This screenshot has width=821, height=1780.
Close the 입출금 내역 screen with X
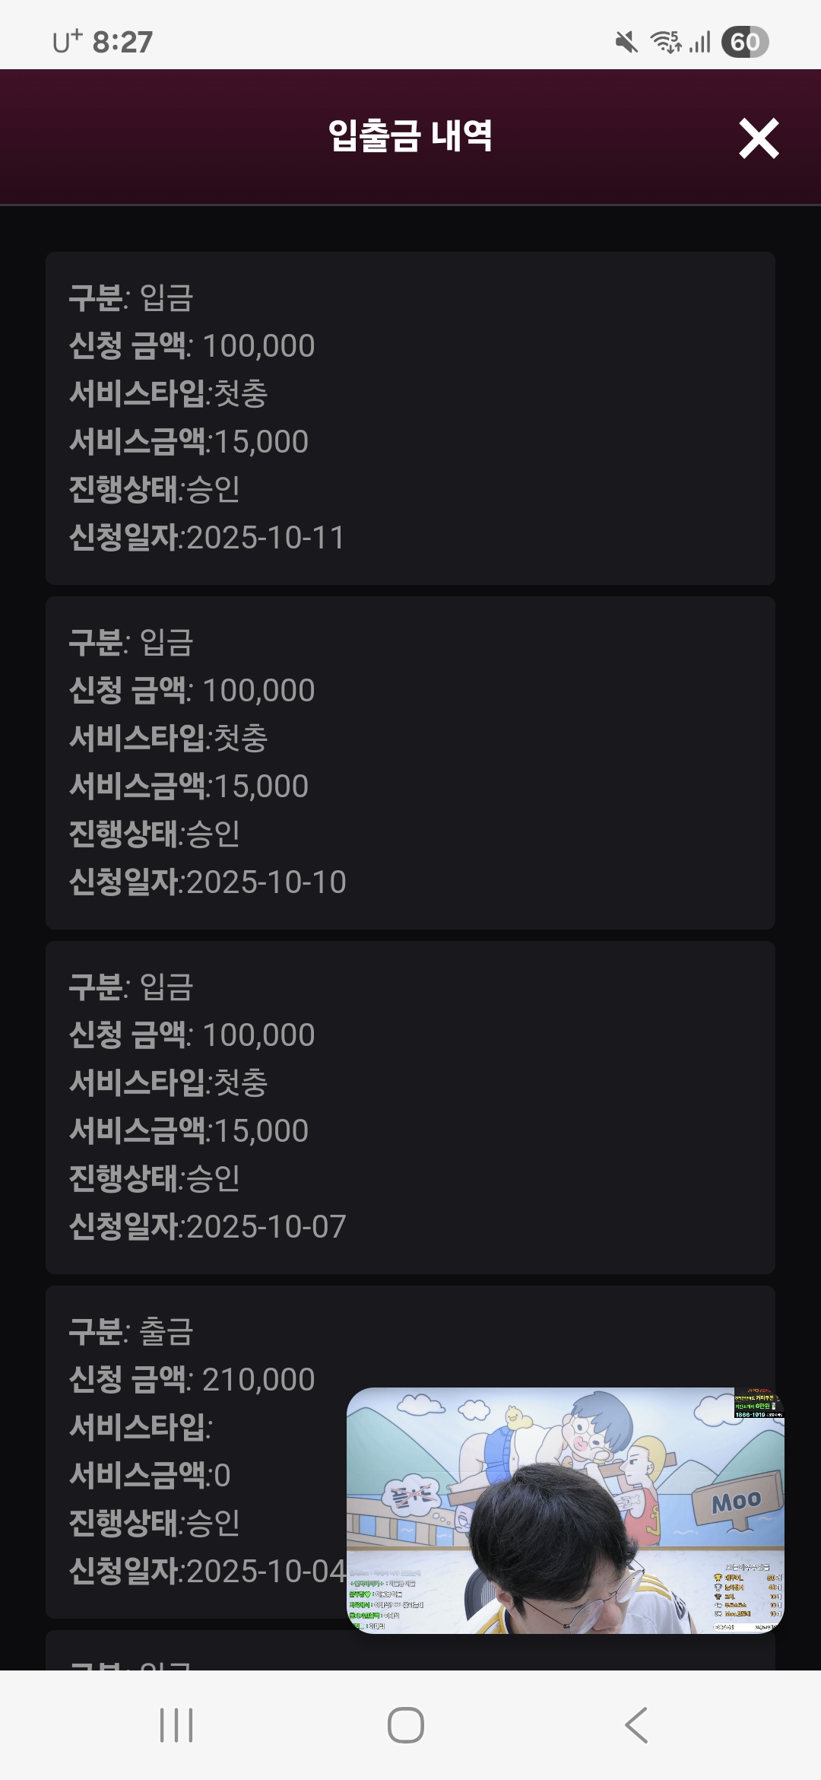[759, 138]
